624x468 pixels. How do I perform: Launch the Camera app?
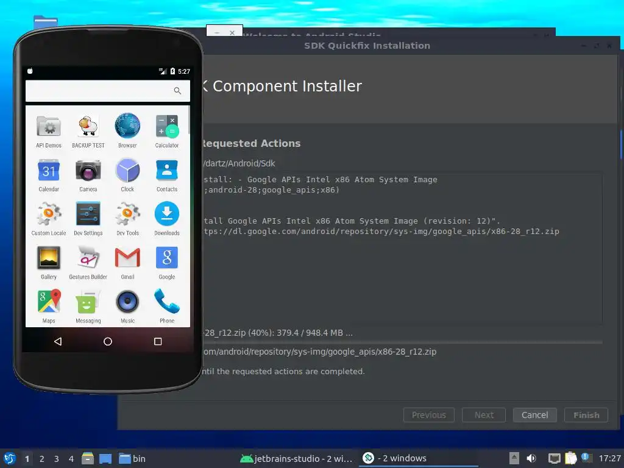[x=88, y=175]
